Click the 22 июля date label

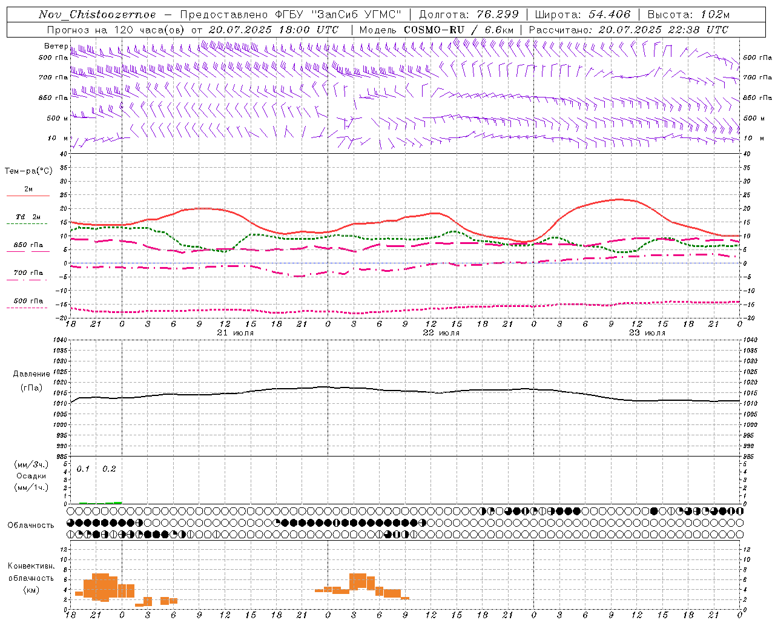[441, 333]
